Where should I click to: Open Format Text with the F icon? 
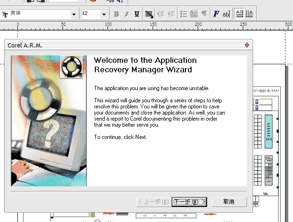pyautogui.click(x=216, y=14)
